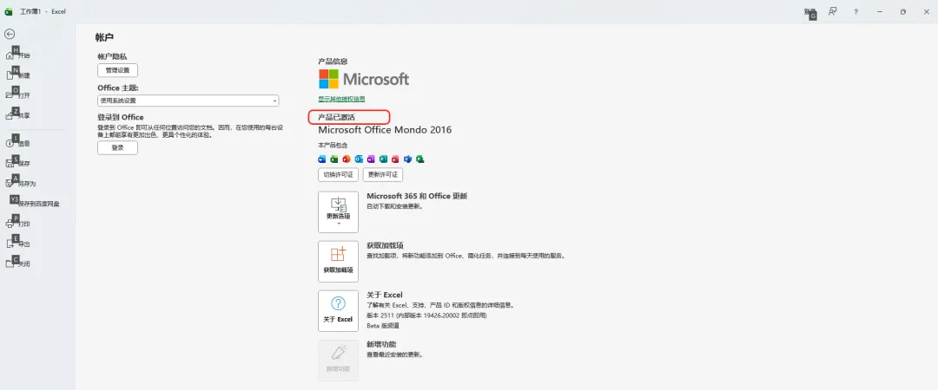The width and height of the screenshot is (938, 390).
Task: Click the 版本 2511 version line
Action: (x=426, y=315)
